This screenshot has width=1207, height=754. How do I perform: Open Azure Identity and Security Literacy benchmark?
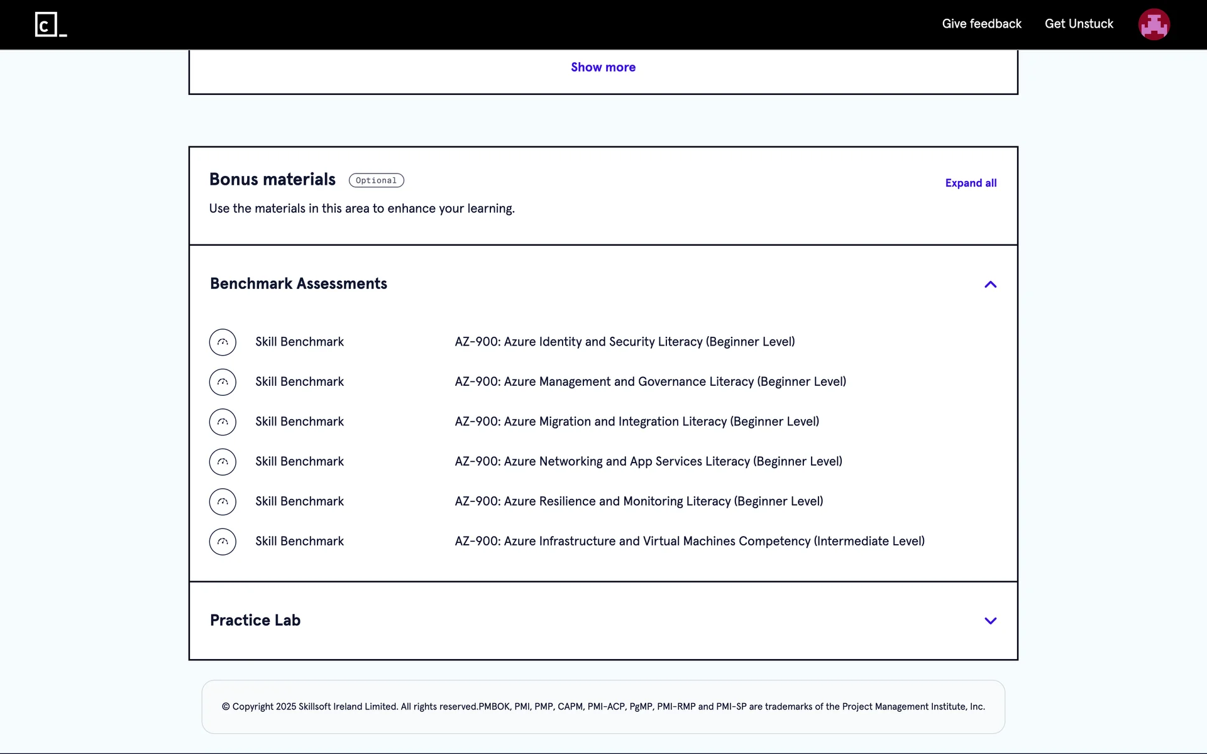tap(624, 342)
